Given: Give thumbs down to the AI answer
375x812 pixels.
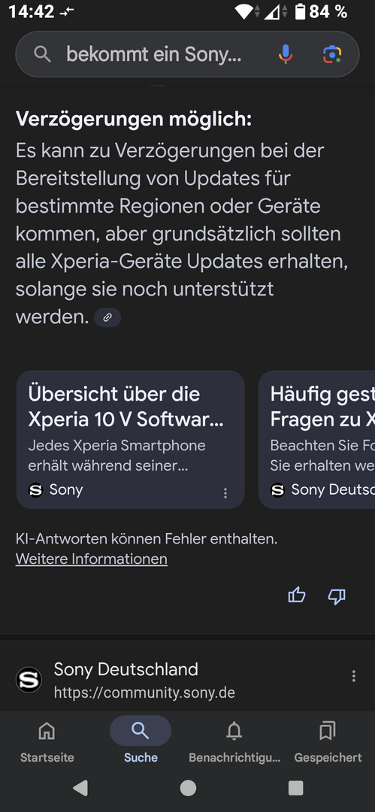Looking at the screenshot, I should point(337,596).
